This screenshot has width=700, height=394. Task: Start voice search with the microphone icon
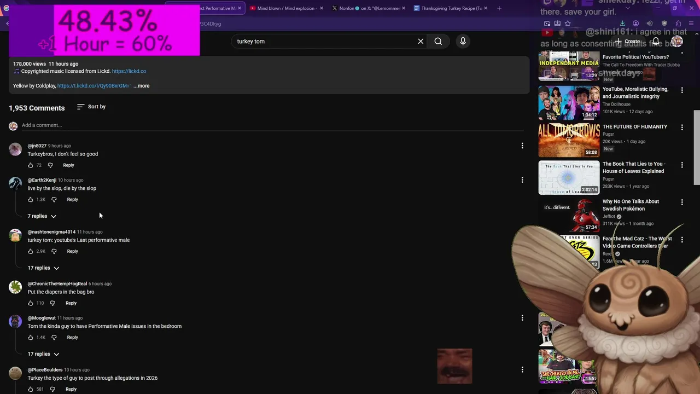(x=463, y=41)
